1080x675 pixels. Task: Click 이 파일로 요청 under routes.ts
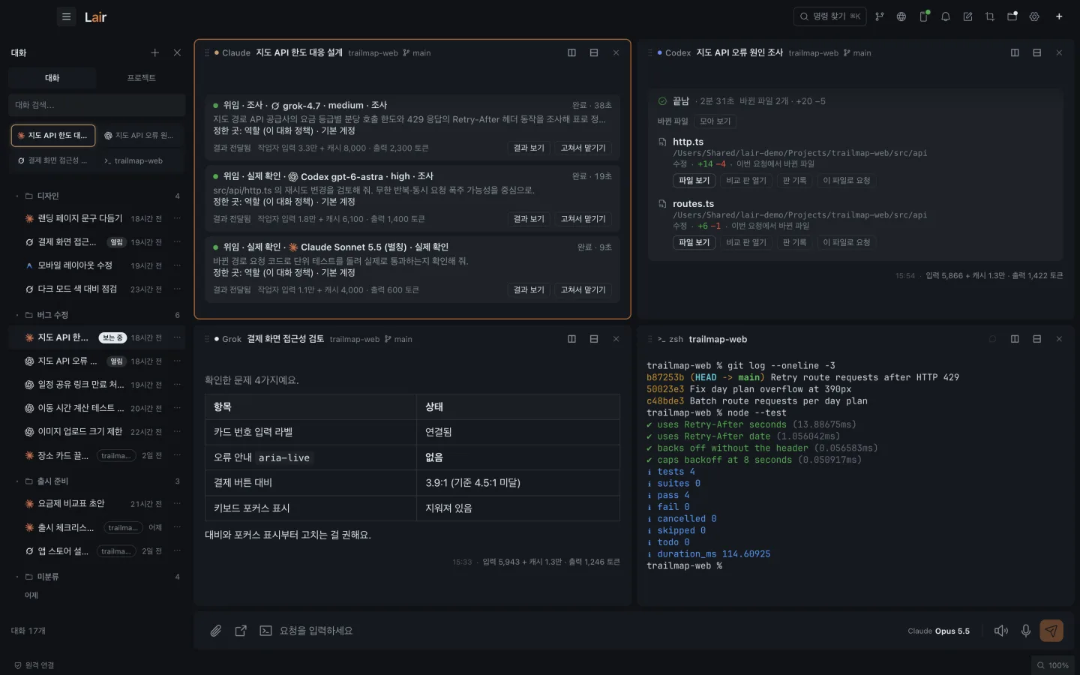click(x=846, y=242)
